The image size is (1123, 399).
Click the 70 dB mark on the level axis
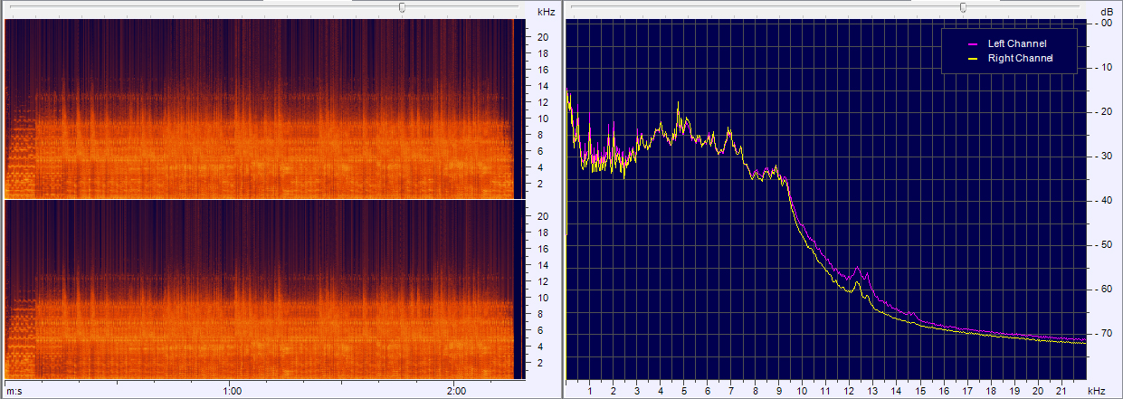coord(1105,334)
